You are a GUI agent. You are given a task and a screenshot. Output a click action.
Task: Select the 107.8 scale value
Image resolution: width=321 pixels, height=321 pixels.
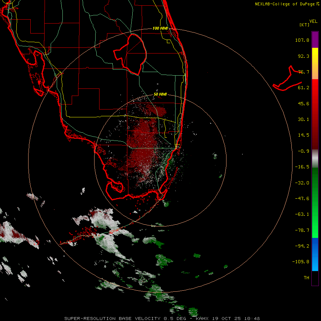click(x=302, y=40)
